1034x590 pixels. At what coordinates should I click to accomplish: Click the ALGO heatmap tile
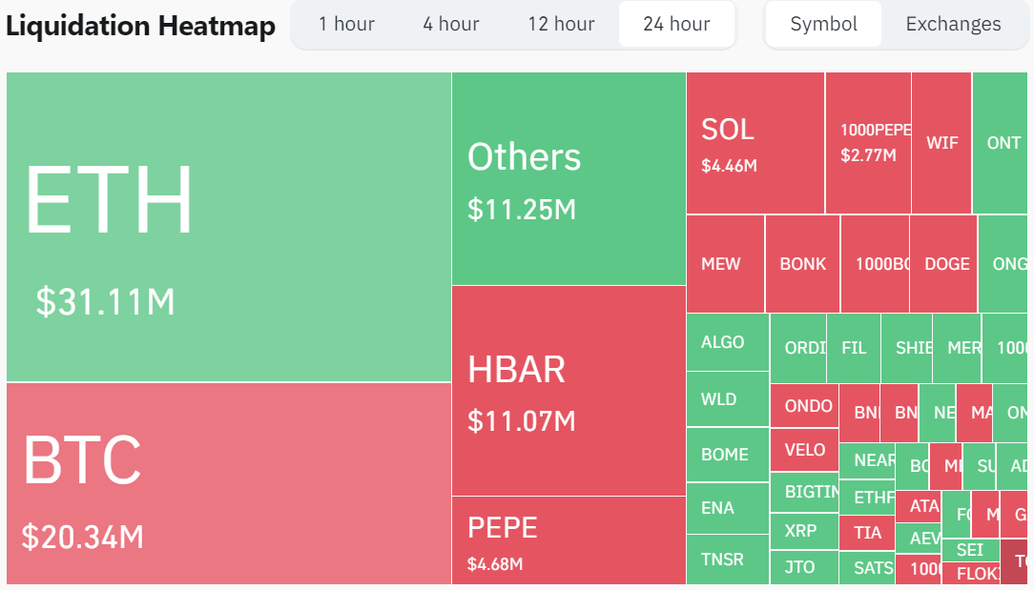(x=727, y=342)
